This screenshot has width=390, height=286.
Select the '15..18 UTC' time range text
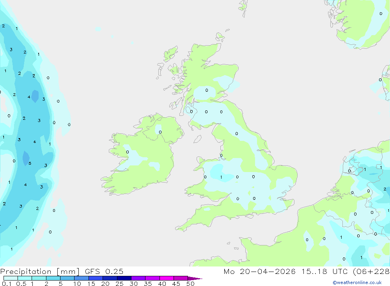tap(324, 271)
